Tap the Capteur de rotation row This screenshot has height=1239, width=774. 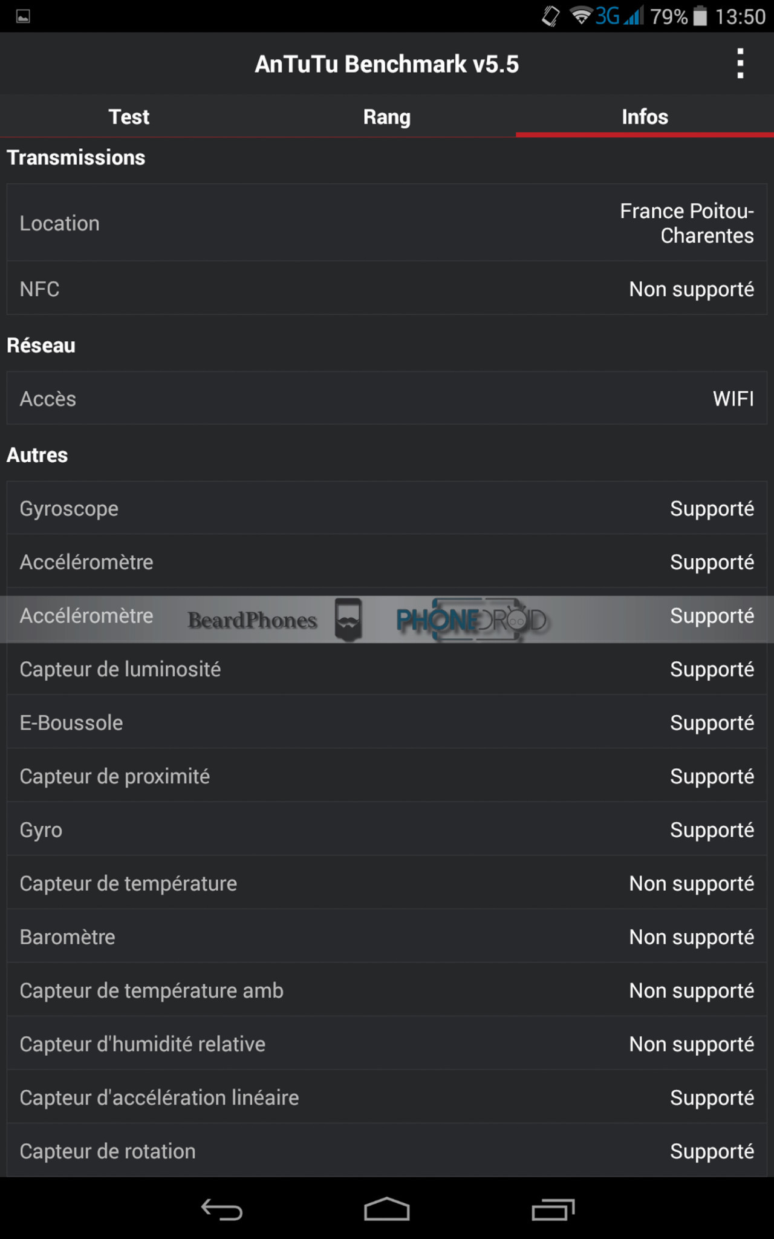coord(387,1151)
